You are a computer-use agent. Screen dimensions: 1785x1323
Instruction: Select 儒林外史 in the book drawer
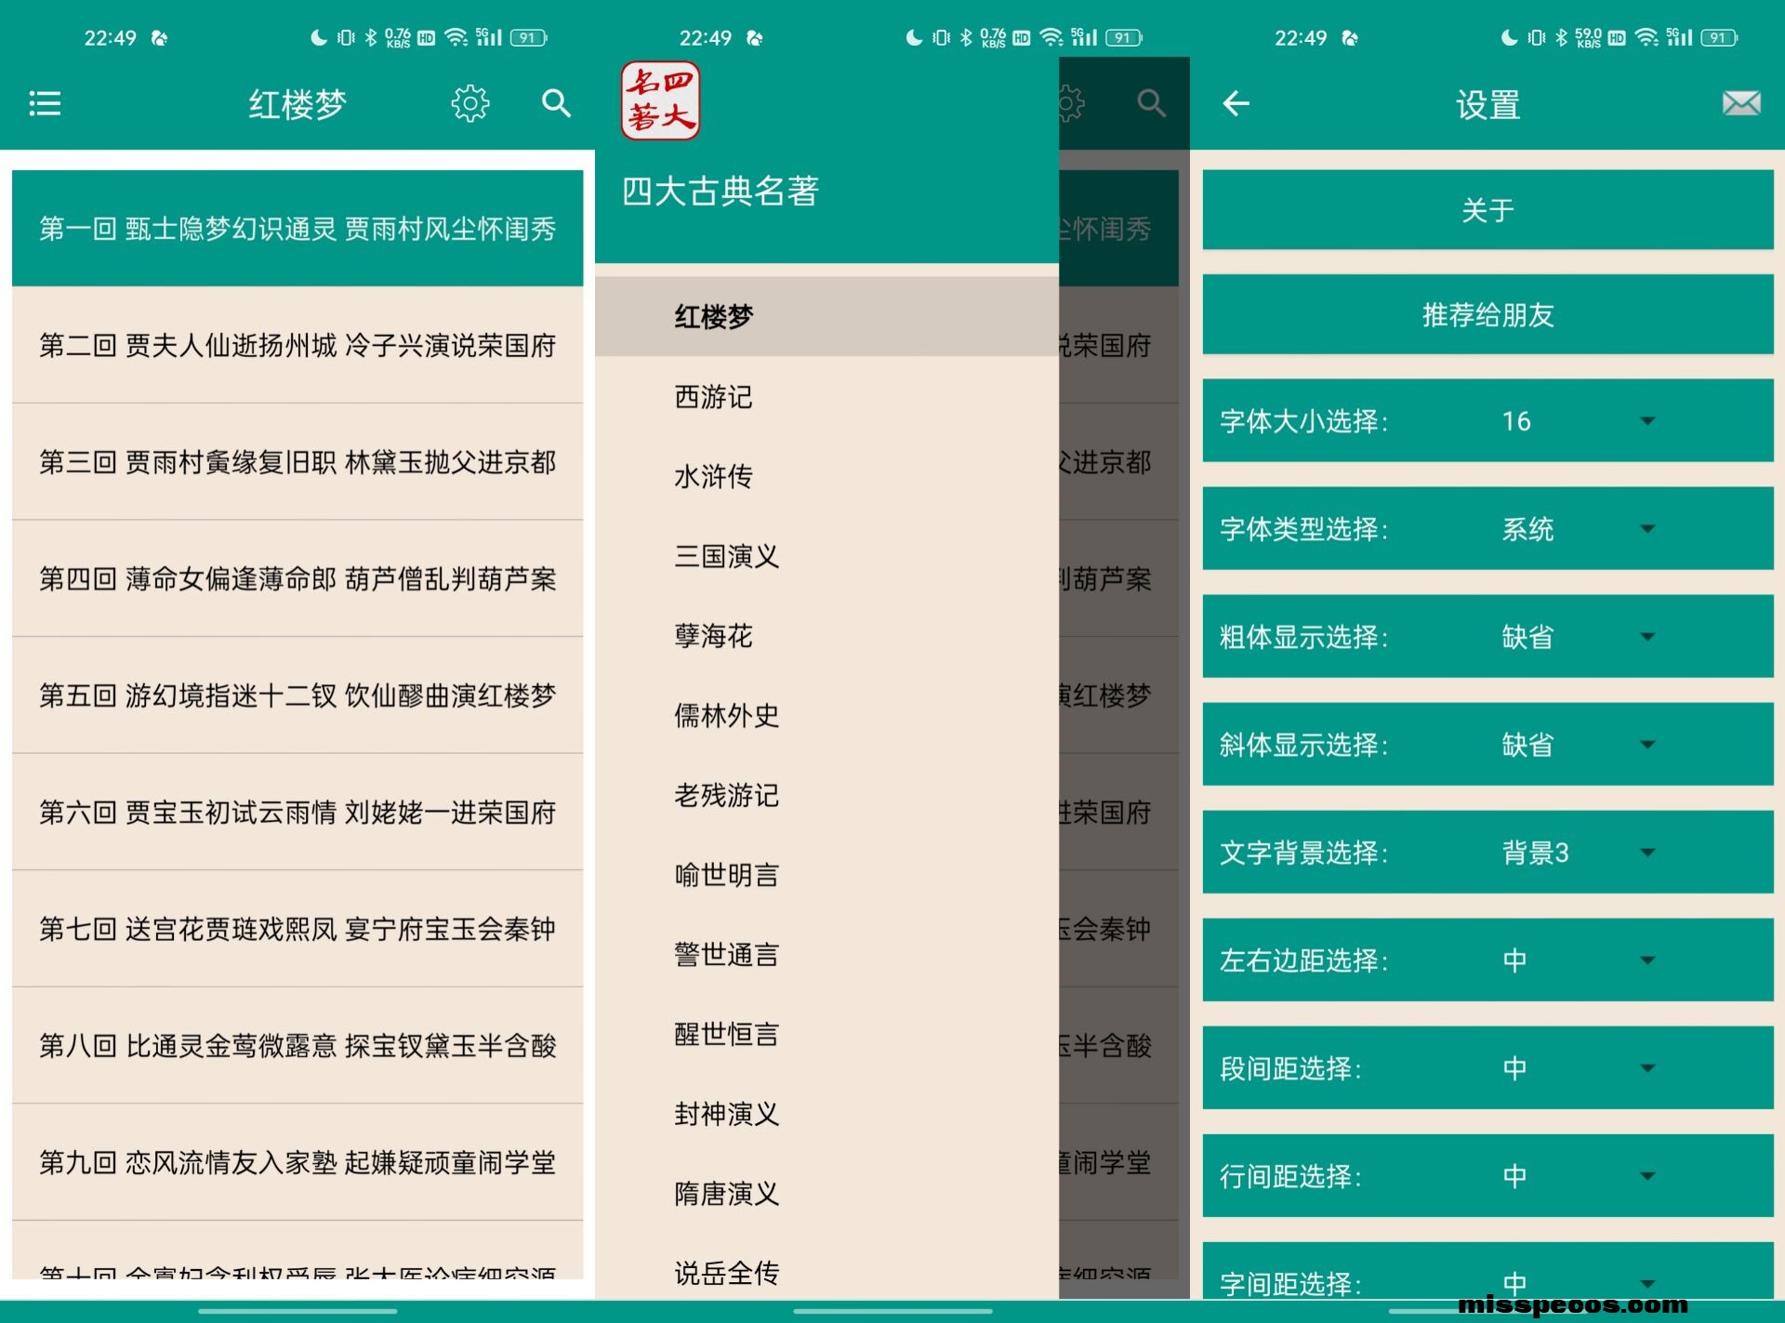click(x=826, y=715)
